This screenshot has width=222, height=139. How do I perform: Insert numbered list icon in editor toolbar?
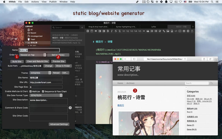tap(152, 31)
